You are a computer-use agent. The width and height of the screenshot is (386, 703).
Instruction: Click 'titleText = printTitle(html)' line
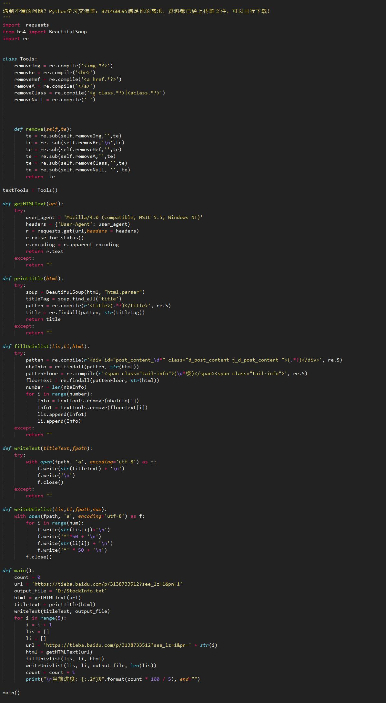click(x=55, y=604)
